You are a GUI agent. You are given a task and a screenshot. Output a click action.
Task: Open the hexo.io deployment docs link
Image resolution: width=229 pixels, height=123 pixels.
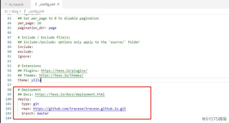(x=70, y=94)
